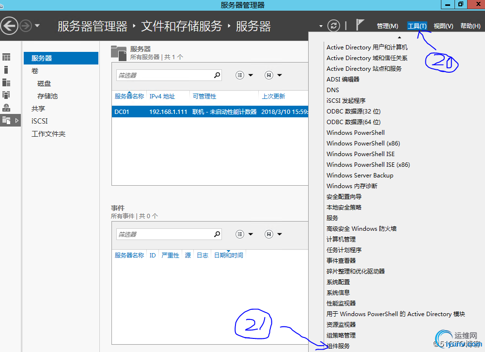Click save query icon in servers panel
This screenshot has height=352, width=485.
click(x=269, y=75)
